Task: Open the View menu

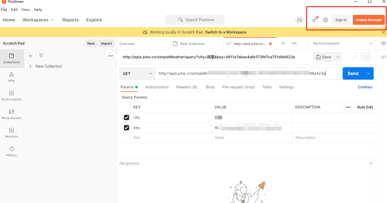Action: coord(26,10)
